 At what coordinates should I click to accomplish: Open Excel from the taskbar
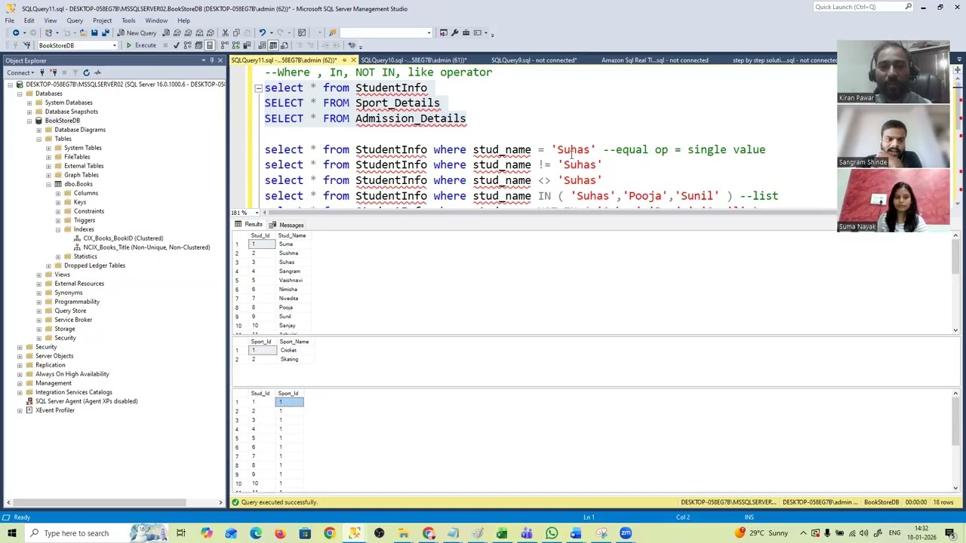pos(502,533)
